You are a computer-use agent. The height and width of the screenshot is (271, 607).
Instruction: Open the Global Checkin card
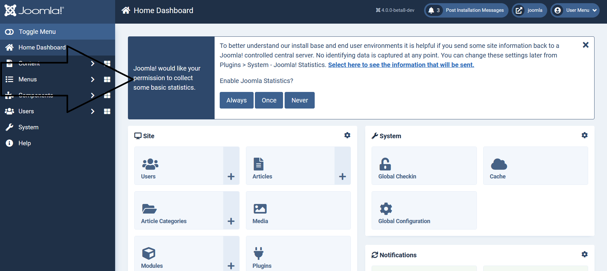424,166
